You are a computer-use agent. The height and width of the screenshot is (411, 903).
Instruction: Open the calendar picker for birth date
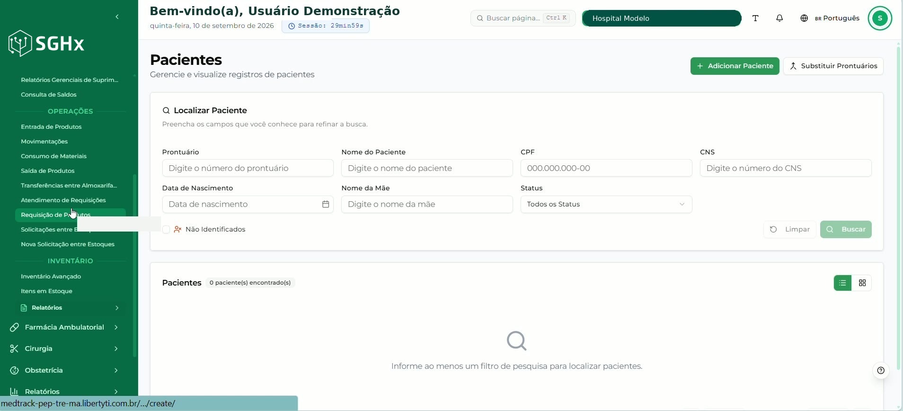click(326, 204)
